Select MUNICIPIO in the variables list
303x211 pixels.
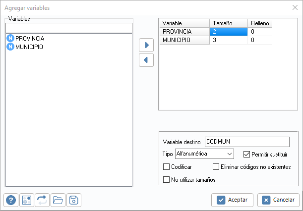[x=29, y=47]
